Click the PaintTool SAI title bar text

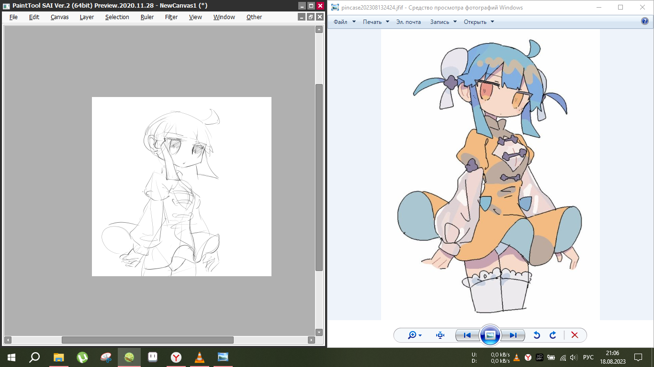[110, 6]
